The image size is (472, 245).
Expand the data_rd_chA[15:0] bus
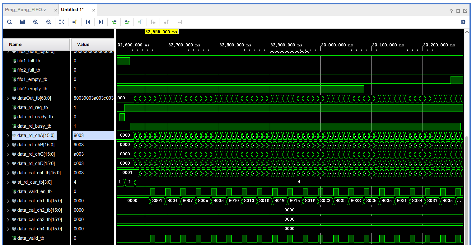coord(8,135)
